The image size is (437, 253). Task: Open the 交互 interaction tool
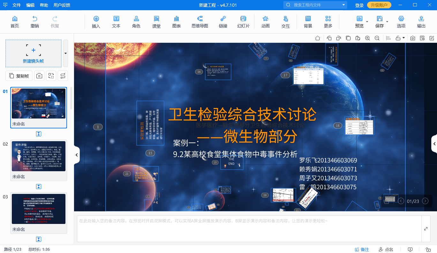pos(286,22)
